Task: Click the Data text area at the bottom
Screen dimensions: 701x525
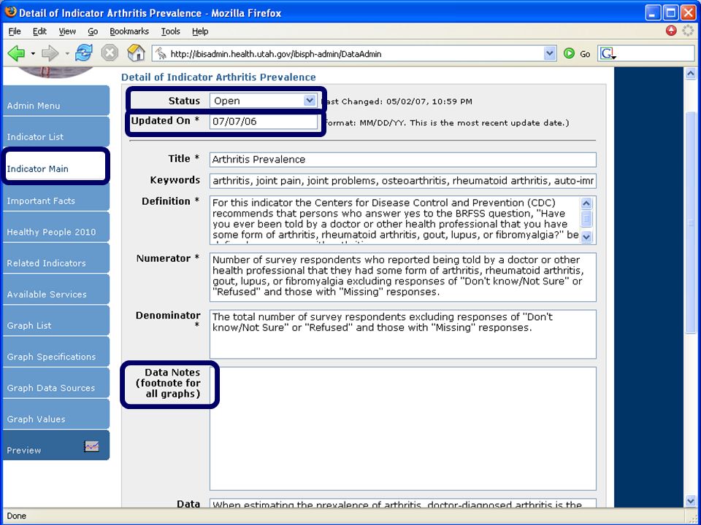Action: (403, 503)
